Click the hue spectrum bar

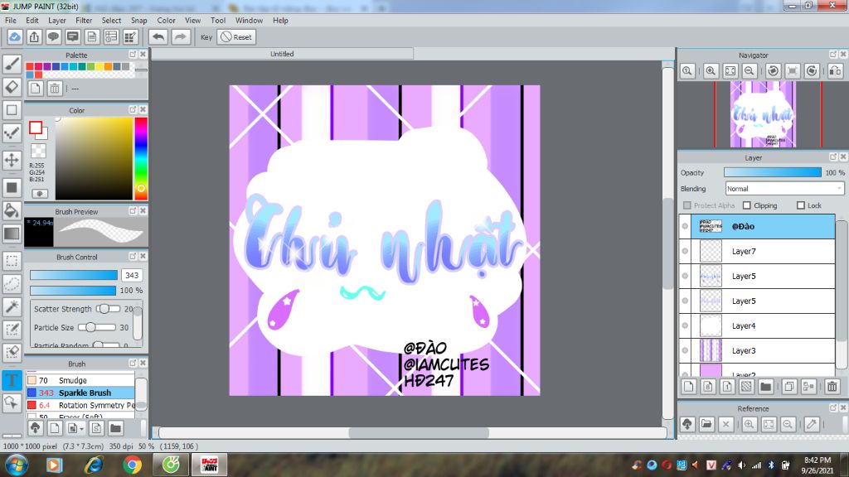coord(141,158)
